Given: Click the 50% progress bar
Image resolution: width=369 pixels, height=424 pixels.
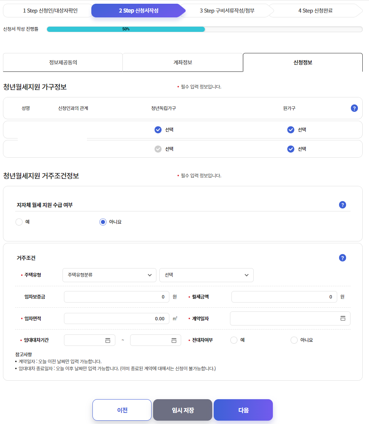Looking at the screenshot, I should [126, 28].
